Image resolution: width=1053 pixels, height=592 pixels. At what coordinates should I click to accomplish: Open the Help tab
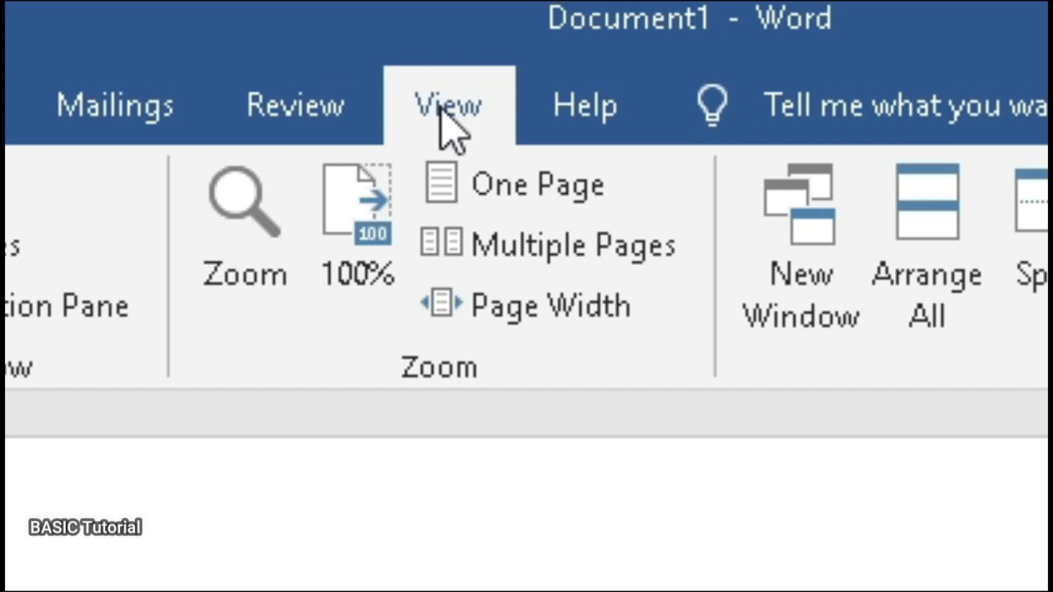coord(585,105)
